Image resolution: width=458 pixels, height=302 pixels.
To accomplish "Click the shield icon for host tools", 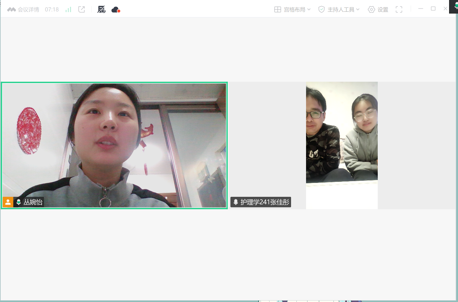I will tap(321, 10).
